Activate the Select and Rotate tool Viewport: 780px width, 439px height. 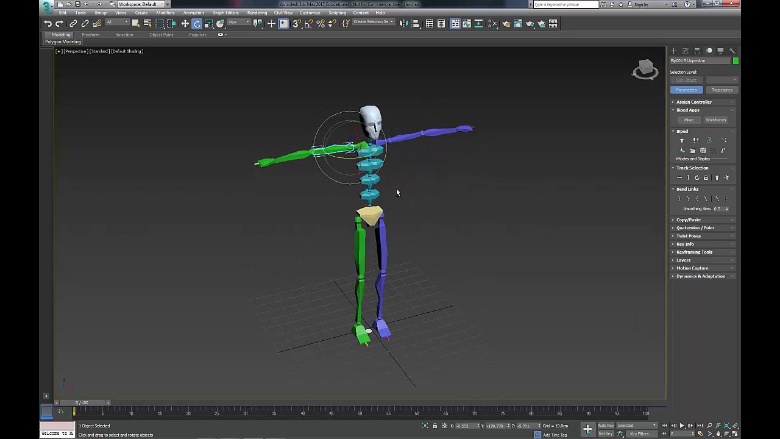(197, 24)
